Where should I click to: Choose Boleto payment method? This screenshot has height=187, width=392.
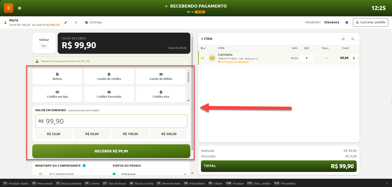pos(57,77)
